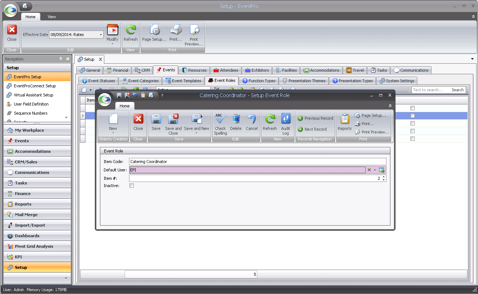
Task: Click Close in the main Setup ribbon
Action: point(12,33)
